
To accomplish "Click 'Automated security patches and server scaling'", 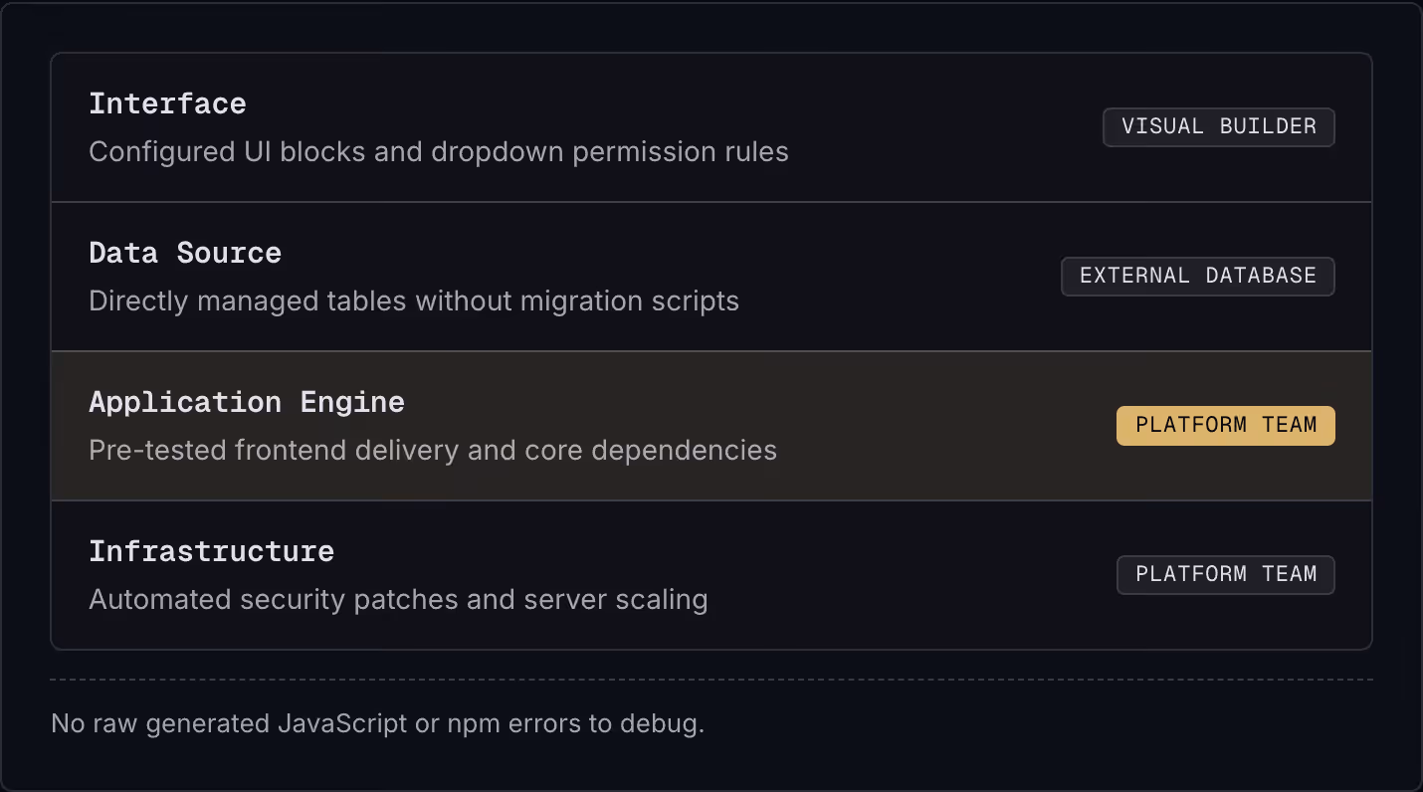I will [x=398, y=600].
